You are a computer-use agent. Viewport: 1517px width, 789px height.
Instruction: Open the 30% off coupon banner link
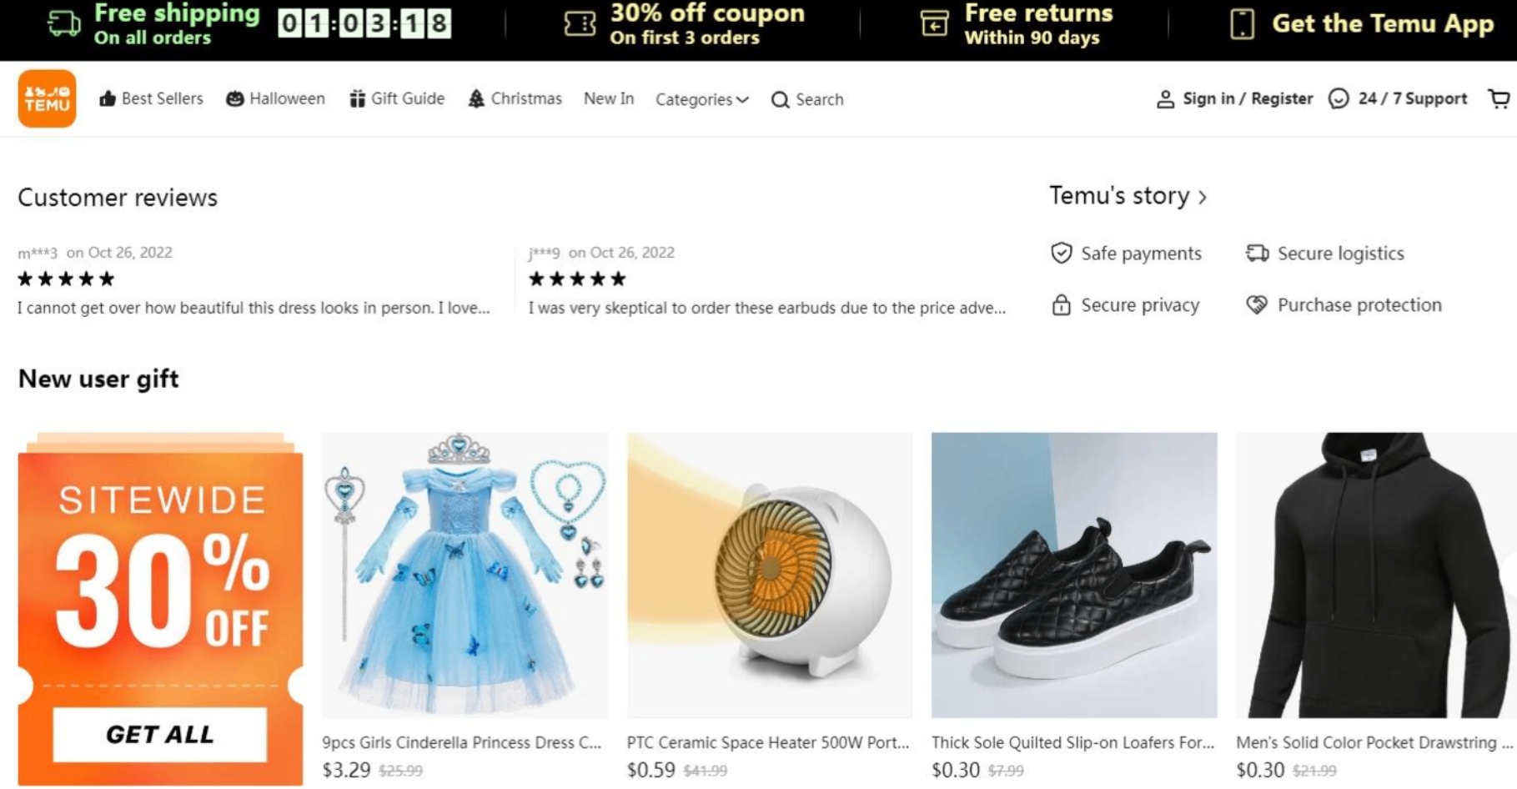pos(684,24)
